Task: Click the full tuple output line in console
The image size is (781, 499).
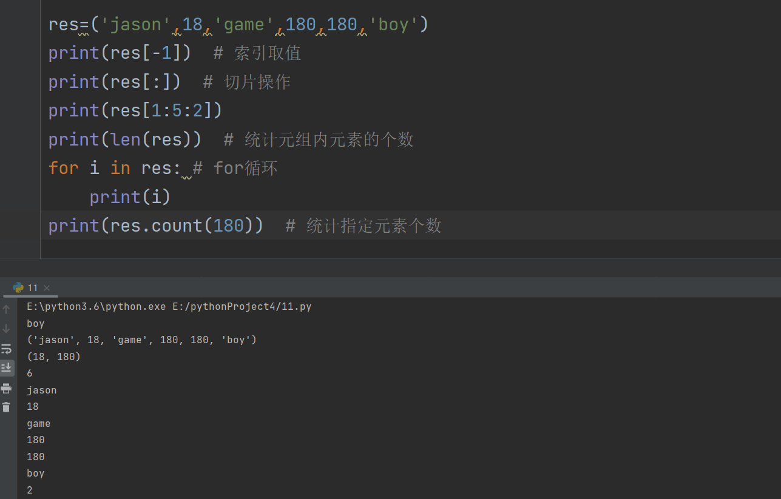Action: pos(142,340)
